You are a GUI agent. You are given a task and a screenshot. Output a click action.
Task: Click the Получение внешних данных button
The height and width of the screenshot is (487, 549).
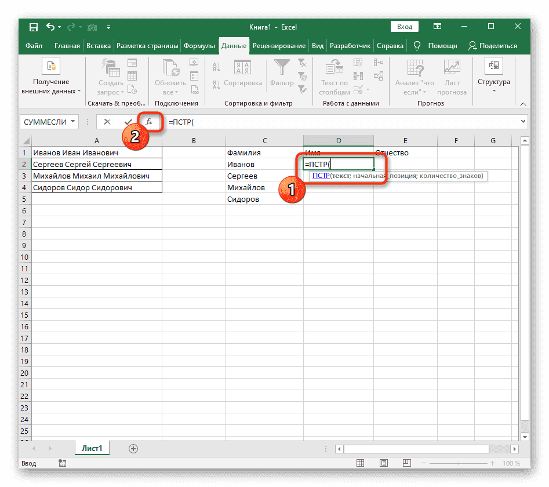tap(50, 75)
